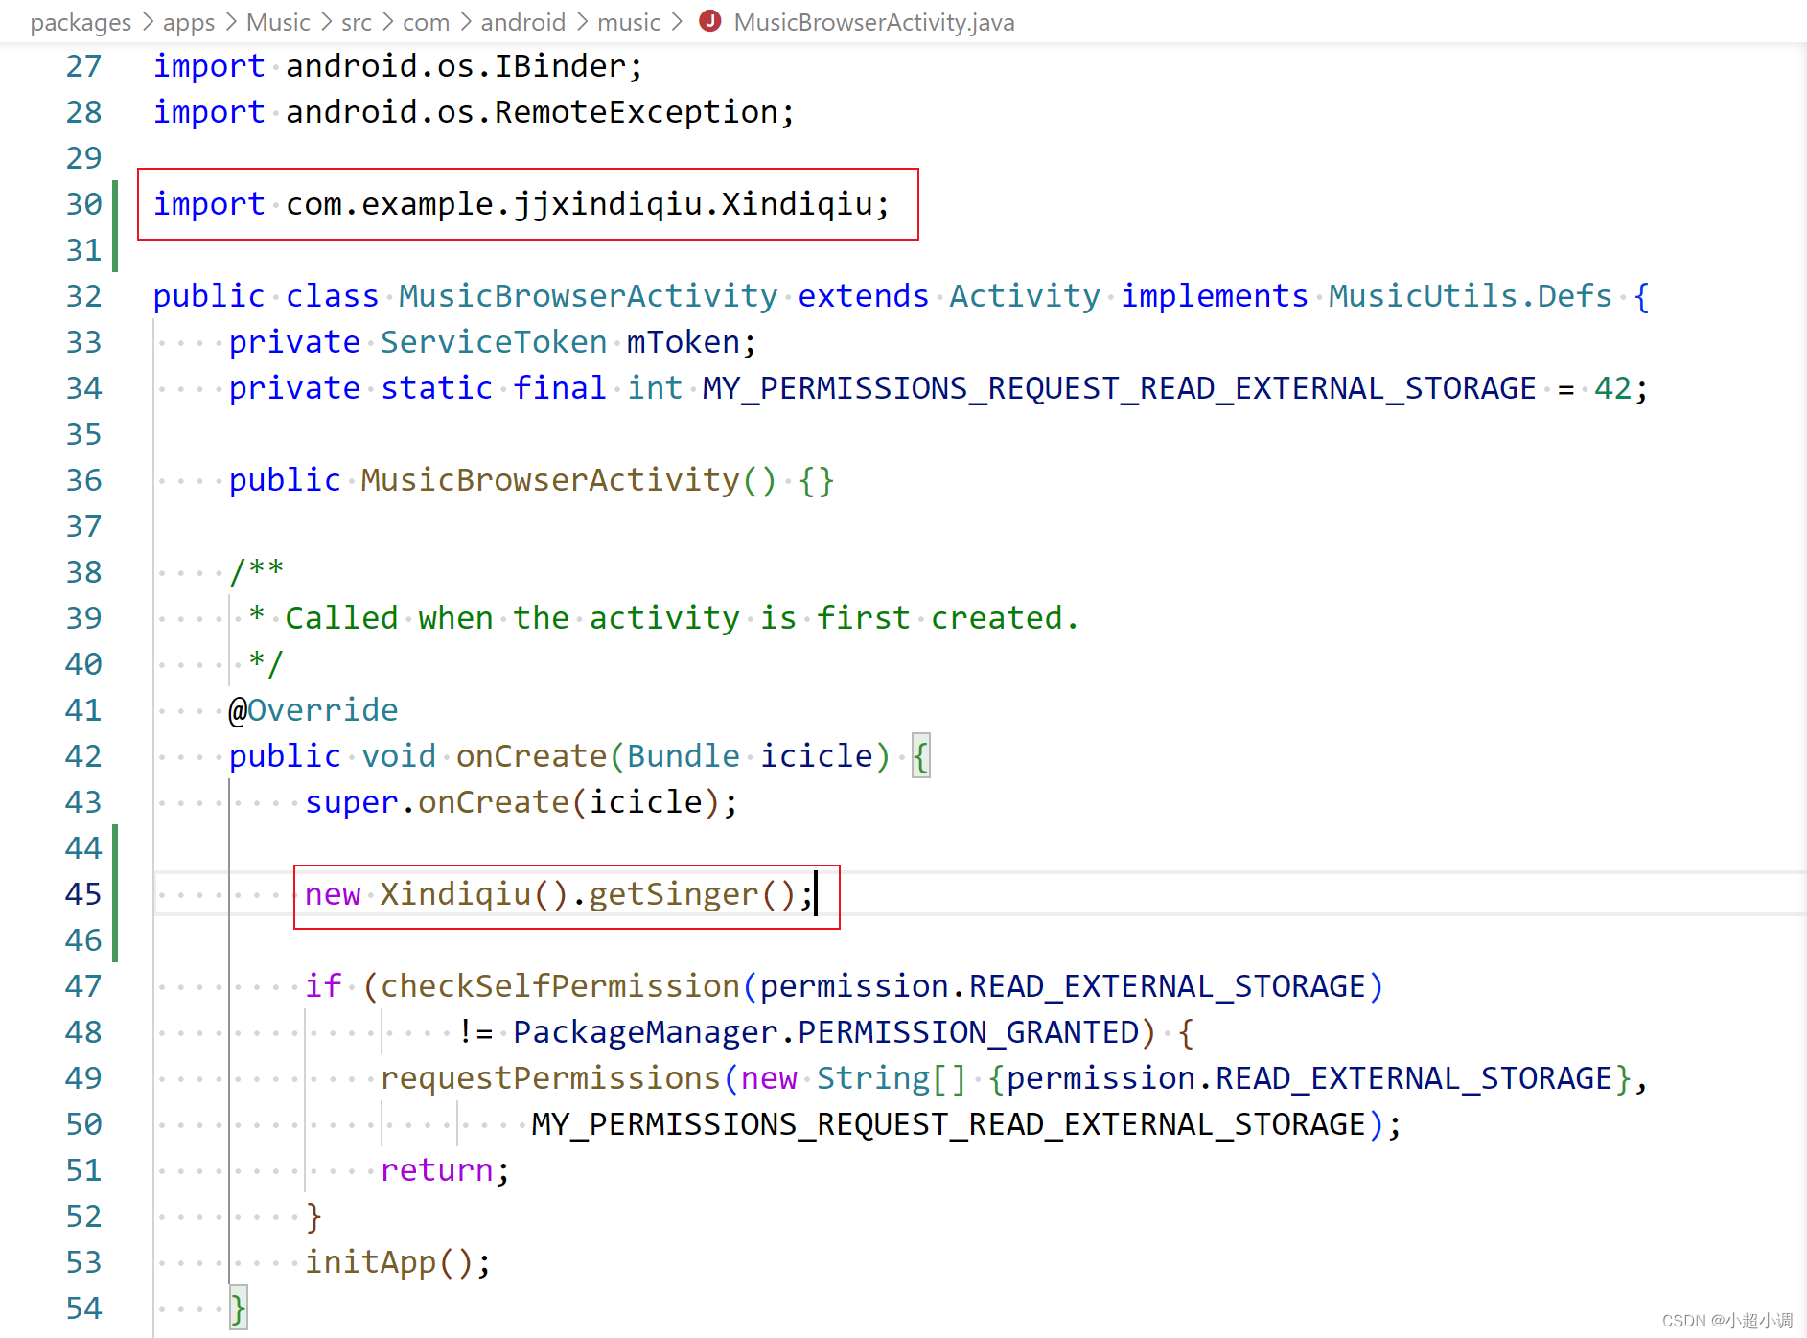The width and height of the screenshot is (1807, 1338).
Task: Click 'return' keyword on line 51
Action: [436, 1170]
